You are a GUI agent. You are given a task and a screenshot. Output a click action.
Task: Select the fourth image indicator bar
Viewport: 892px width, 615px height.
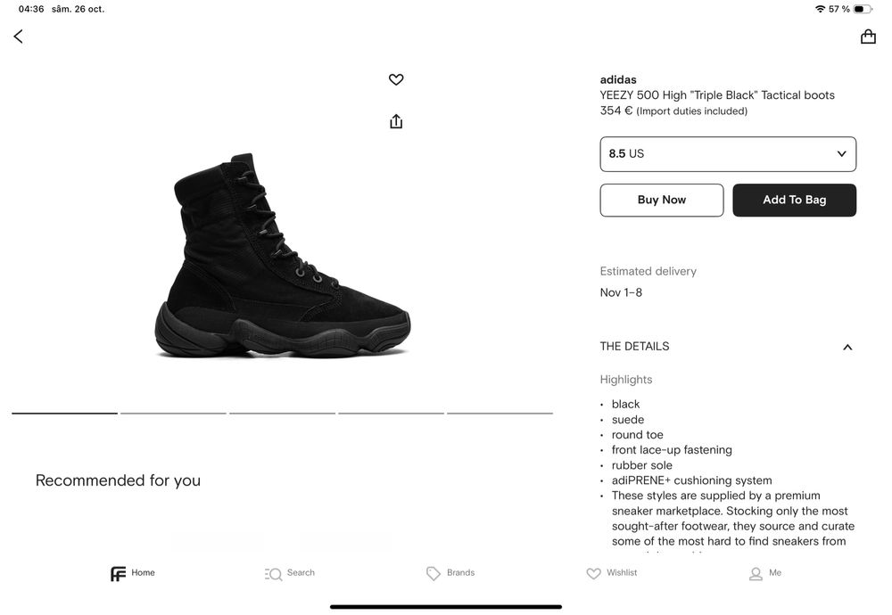pos(391,414)
